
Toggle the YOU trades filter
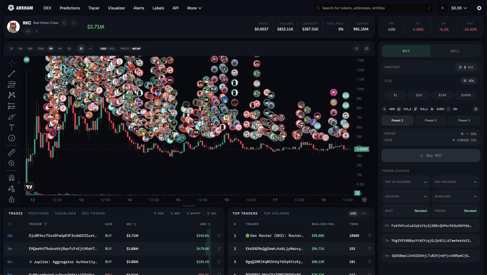159,213
